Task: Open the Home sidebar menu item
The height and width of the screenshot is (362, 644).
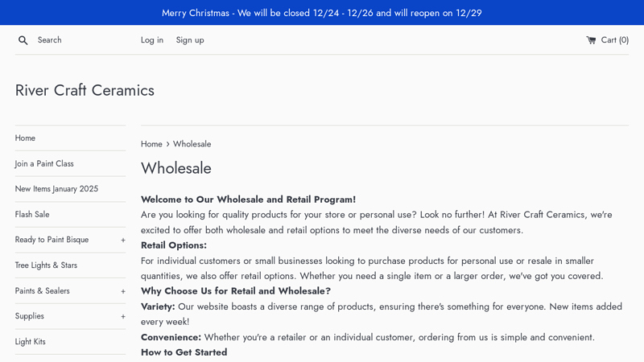Action: click(x=25, y=138)
